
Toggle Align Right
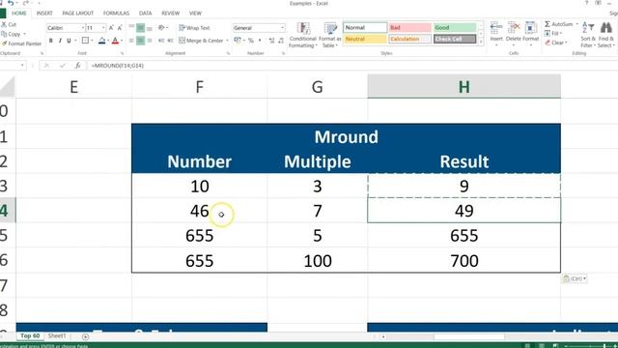[x=150, y=41]
